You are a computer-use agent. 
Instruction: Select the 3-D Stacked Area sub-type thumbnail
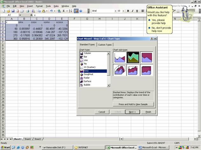pos(133,70)
